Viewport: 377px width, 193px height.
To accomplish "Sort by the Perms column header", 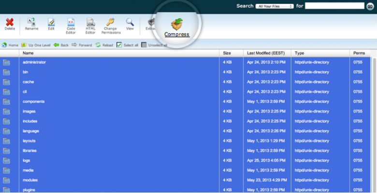I will tap(359, 53).
